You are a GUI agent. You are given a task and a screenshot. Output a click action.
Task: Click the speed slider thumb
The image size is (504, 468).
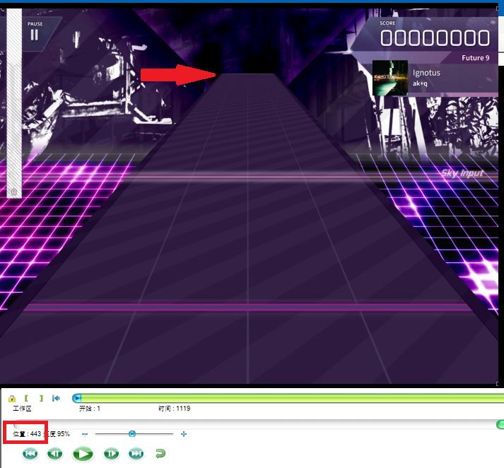click(x=132, y=434)
